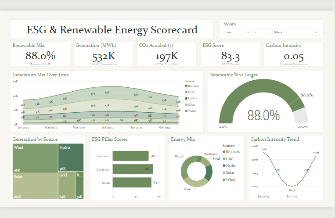Screen dimensions: 335x218
Task: Click "Sep 2025" axis label
Action: (136, 128)
